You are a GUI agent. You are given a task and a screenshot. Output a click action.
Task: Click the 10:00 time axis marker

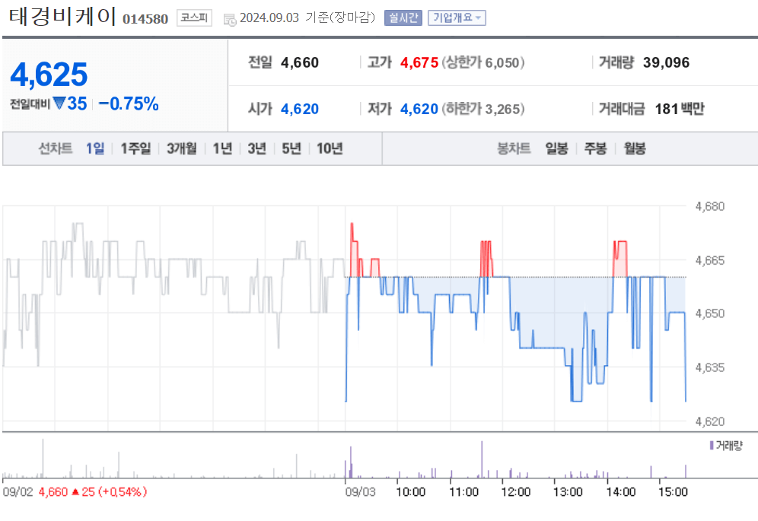click(x=410, y=492)
